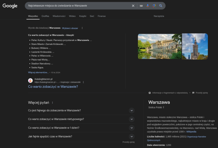The image size is (218, 148).
Task: Click the Stare Miasto i Zamek Królewski item
Action: (48, 44)
